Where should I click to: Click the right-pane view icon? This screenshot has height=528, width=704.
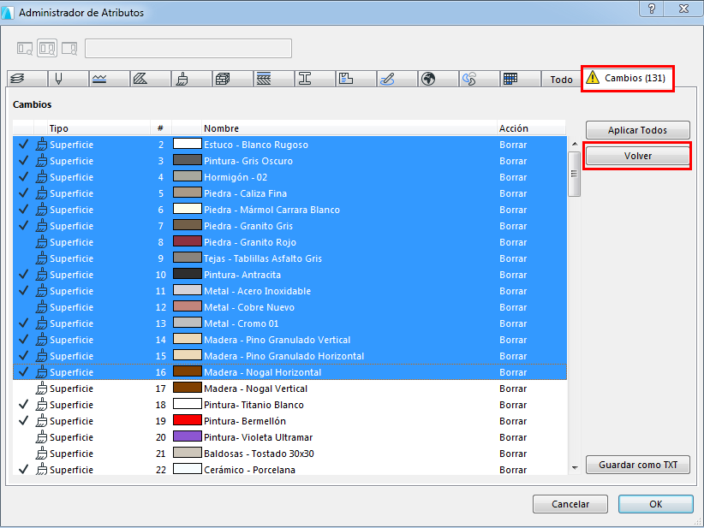click(x=69, y=48)
